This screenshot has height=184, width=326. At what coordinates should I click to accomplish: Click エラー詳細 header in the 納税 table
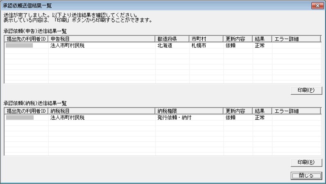(x=296, y=111)
